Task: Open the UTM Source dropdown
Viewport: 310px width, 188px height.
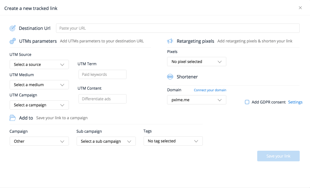Action: (39, 65)
